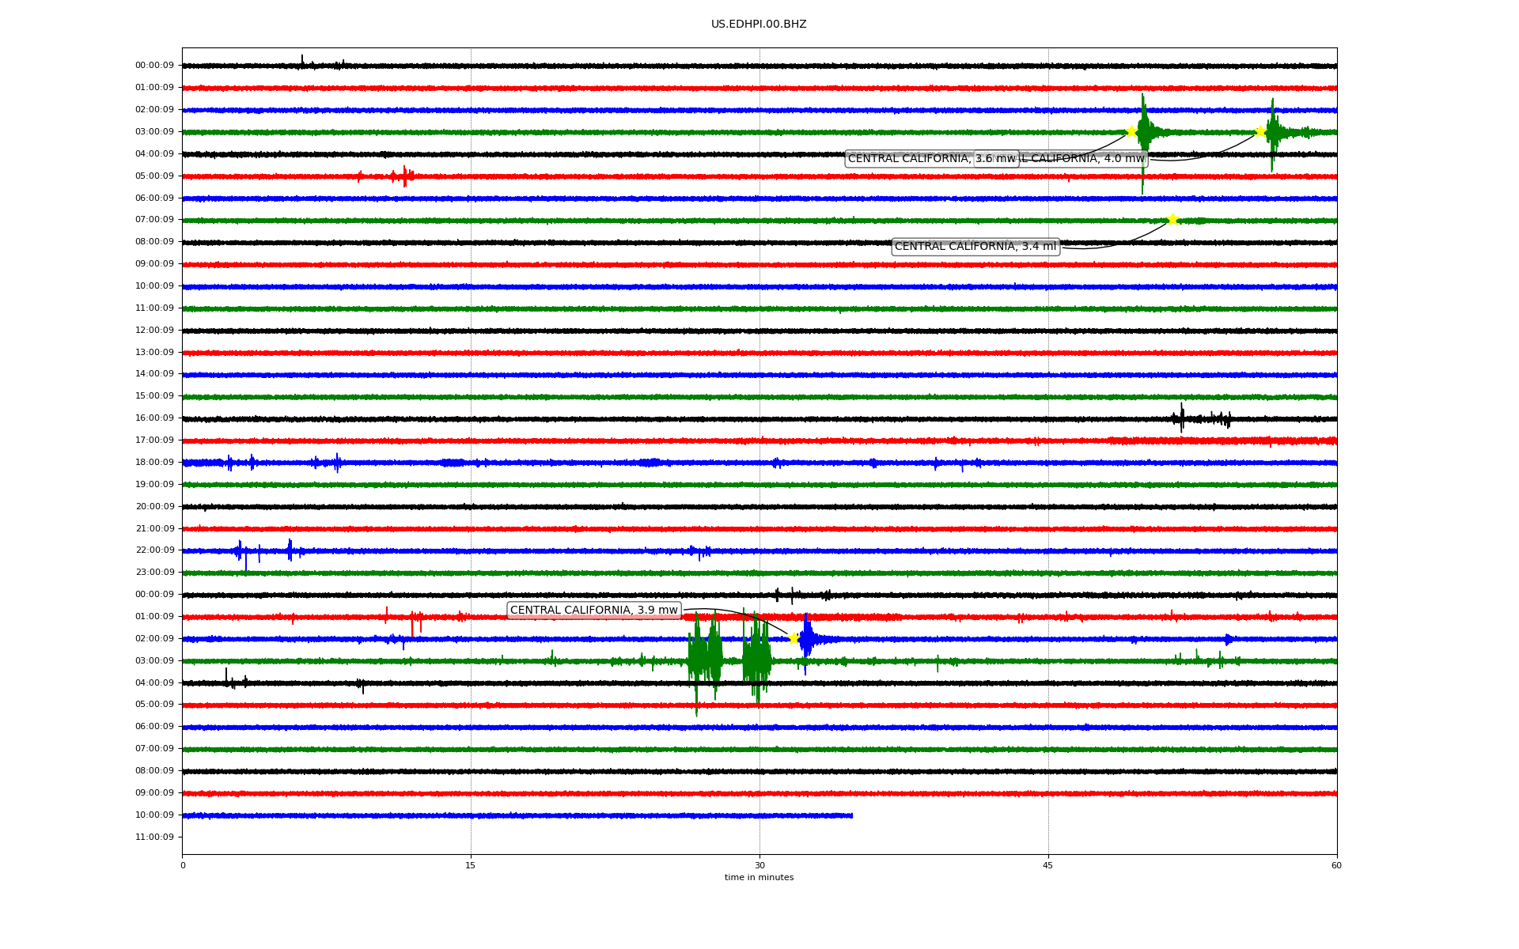Viewport: 1519px width, 949px height.
Task: Click the 45 tick on the time axis
Action: coord(1048,865)
